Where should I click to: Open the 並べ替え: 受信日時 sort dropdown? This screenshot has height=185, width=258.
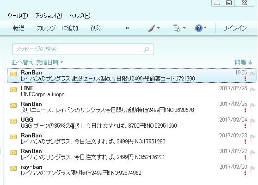tap(37, 62)
